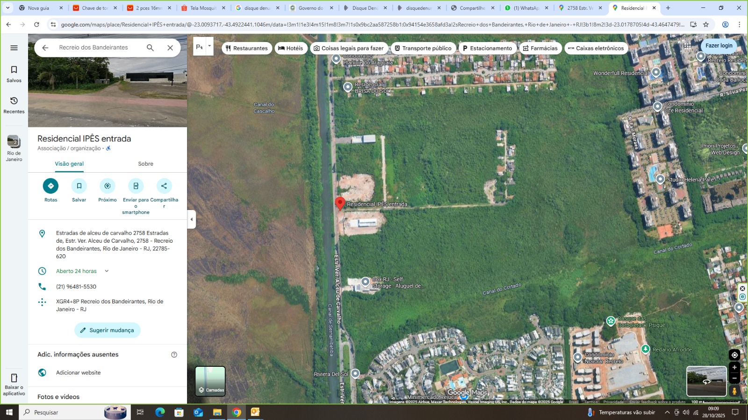Drop the Street View pegman icon
This screenshot has width=748, height=420.
734,391
